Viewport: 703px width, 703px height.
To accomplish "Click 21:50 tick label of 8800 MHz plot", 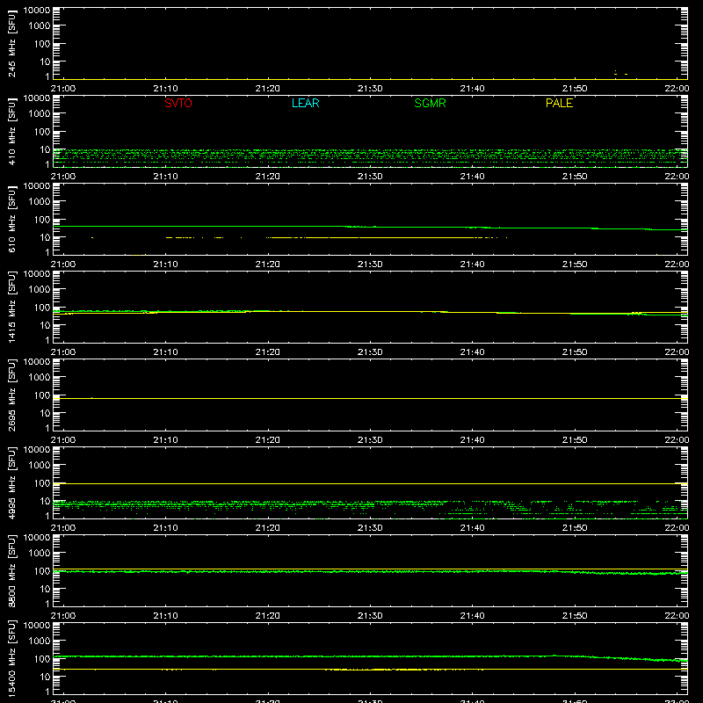I will pos(575,616).
